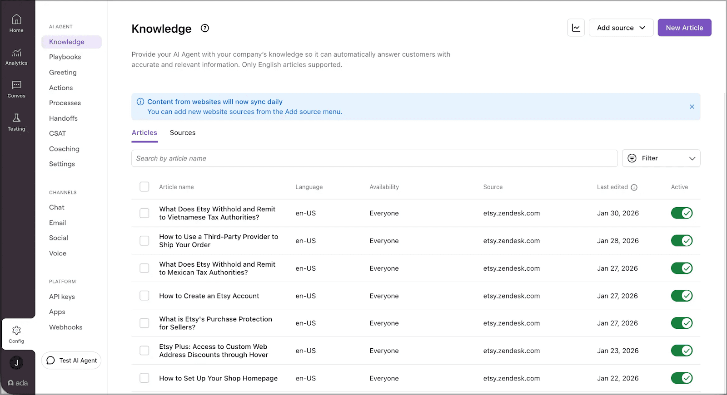Expand the Add source dropdown
727x395 pixels.
[x=621, y=28]
